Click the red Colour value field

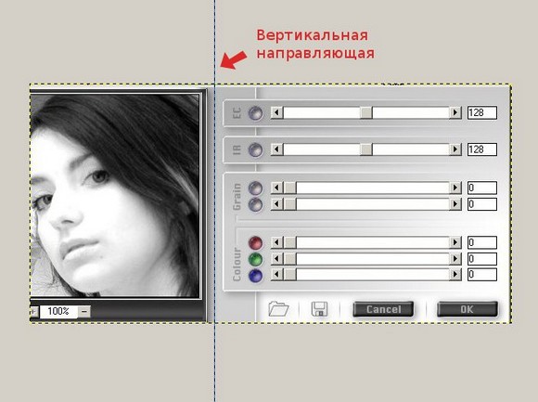point(482,242)
